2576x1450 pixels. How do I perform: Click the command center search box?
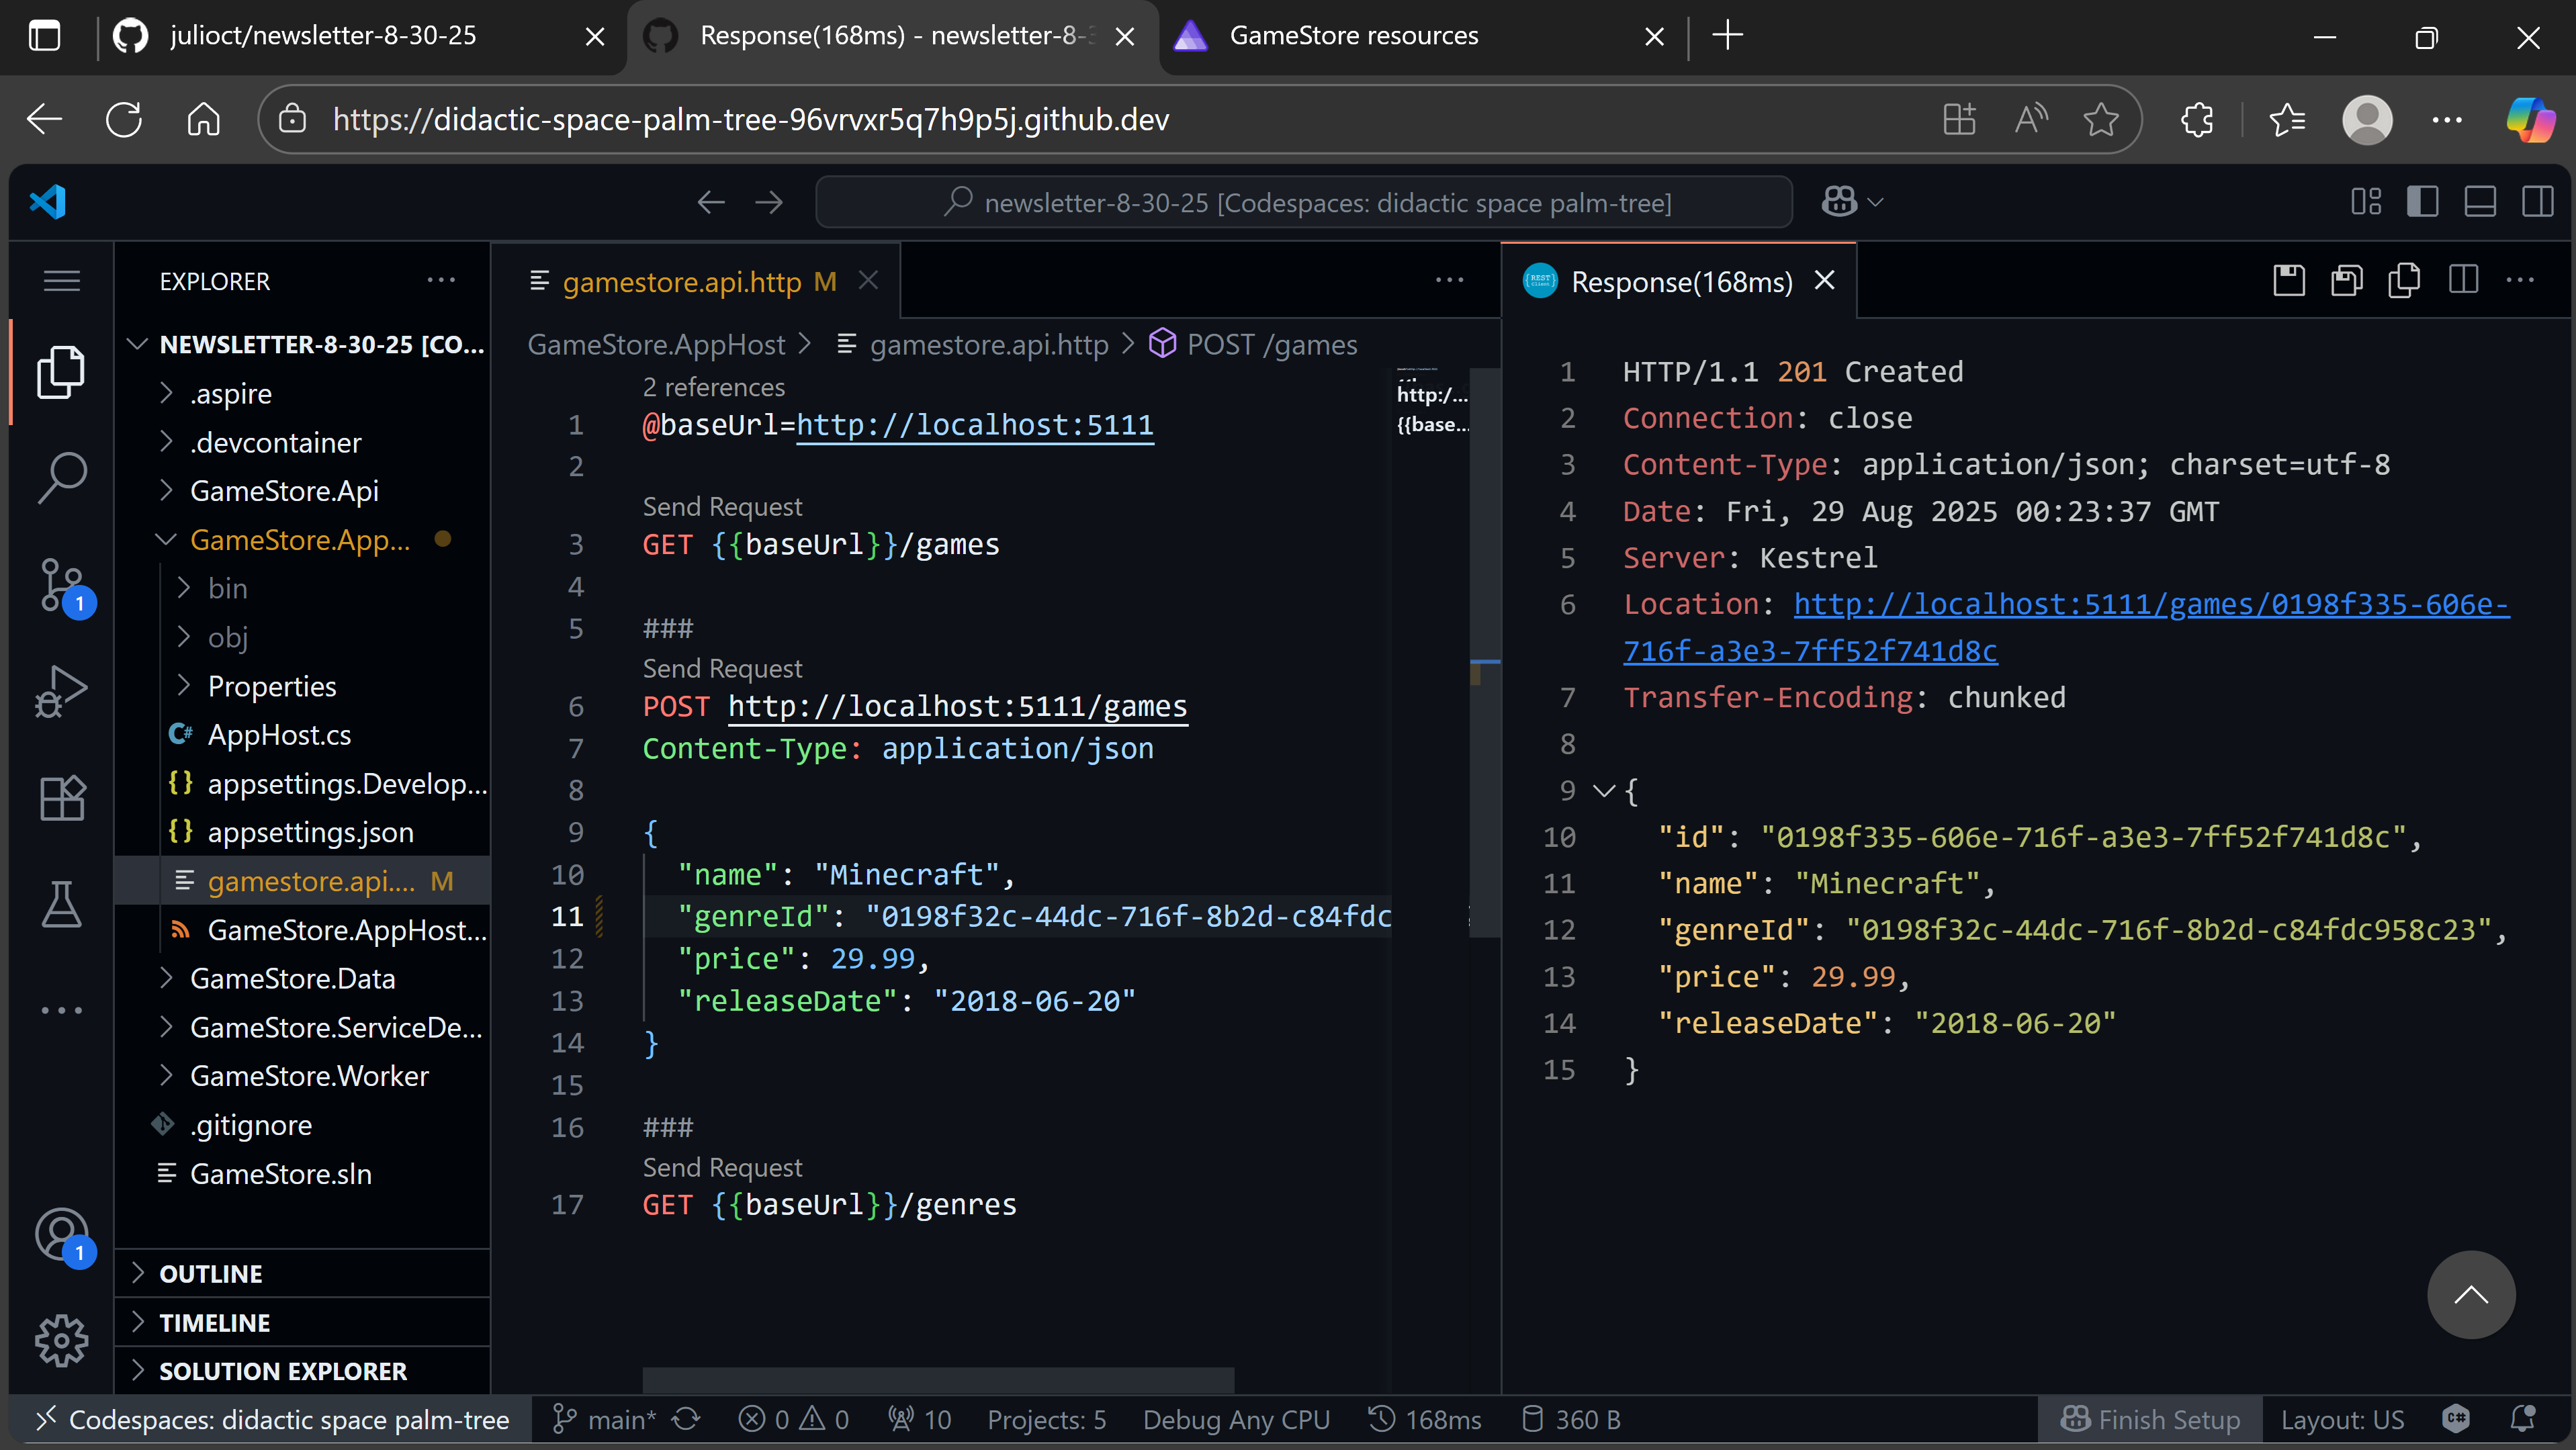coord(1304,202)
